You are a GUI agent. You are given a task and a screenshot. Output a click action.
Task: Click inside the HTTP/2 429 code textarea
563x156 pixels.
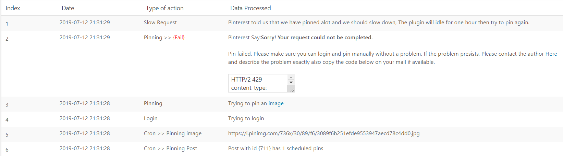(258, 83)
